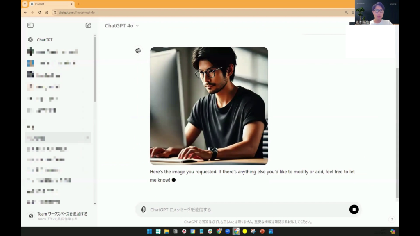Click Team ワークスペースを追加する link

62,214
